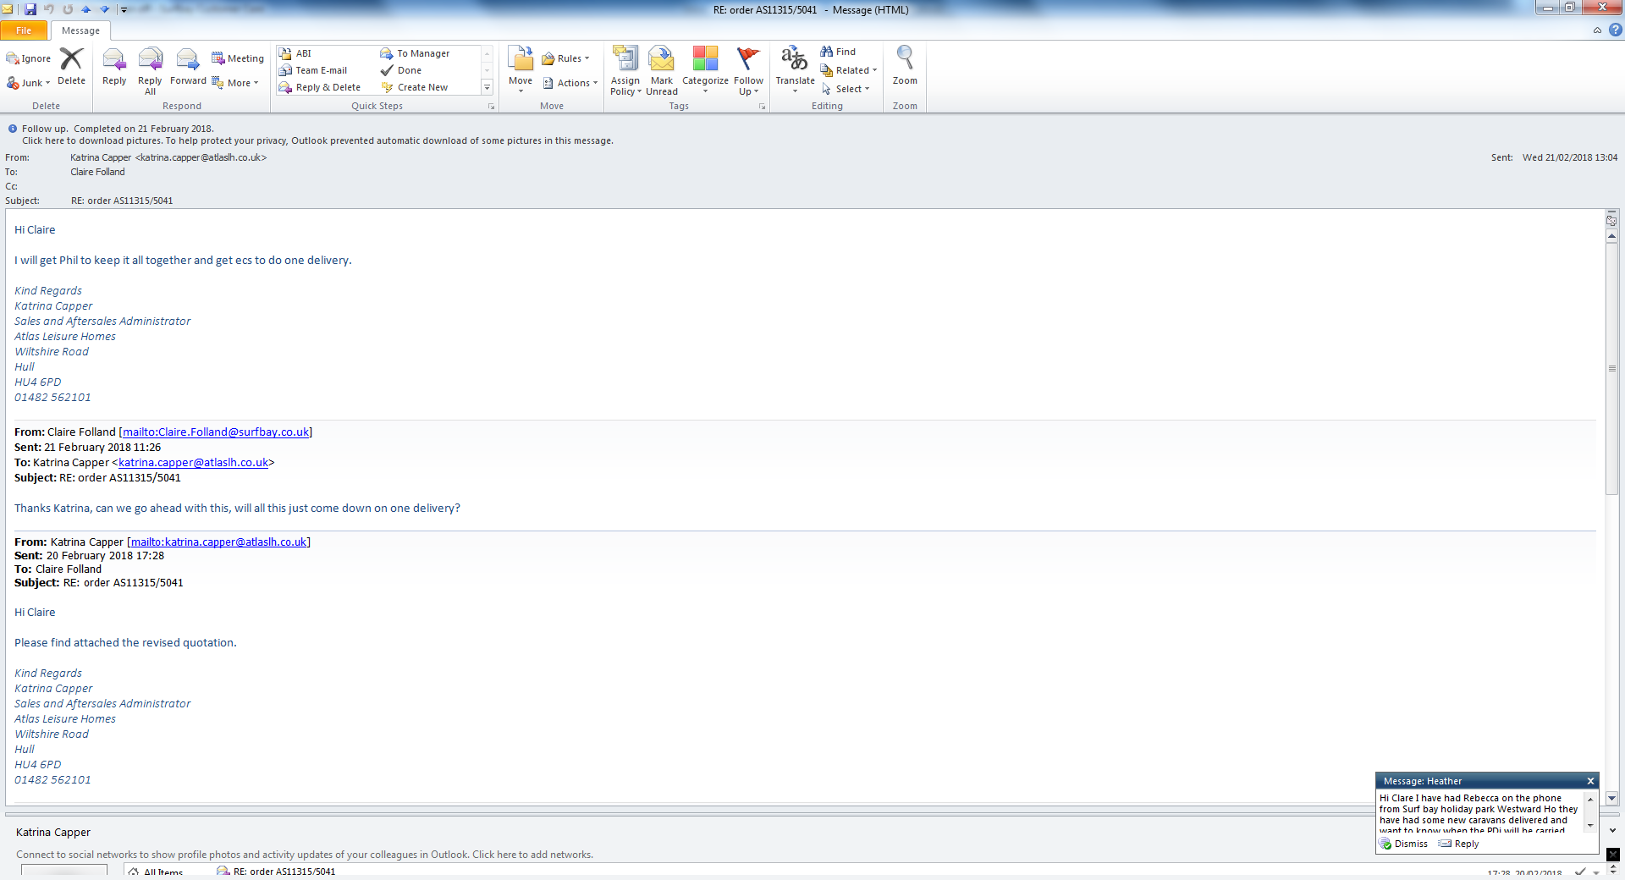This screenshot has width=1625, height=880.
Task: Click the message body scroll-down arrow
Action: point(1612,798)
